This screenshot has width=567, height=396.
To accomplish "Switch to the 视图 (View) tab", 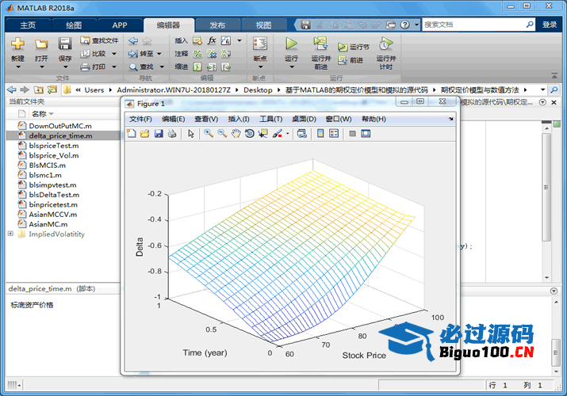I will [x=263, y=25].
